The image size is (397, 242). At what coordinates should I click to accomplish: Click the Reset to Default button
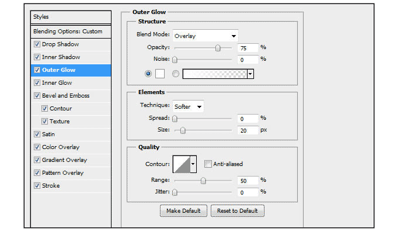coord(238,210)
